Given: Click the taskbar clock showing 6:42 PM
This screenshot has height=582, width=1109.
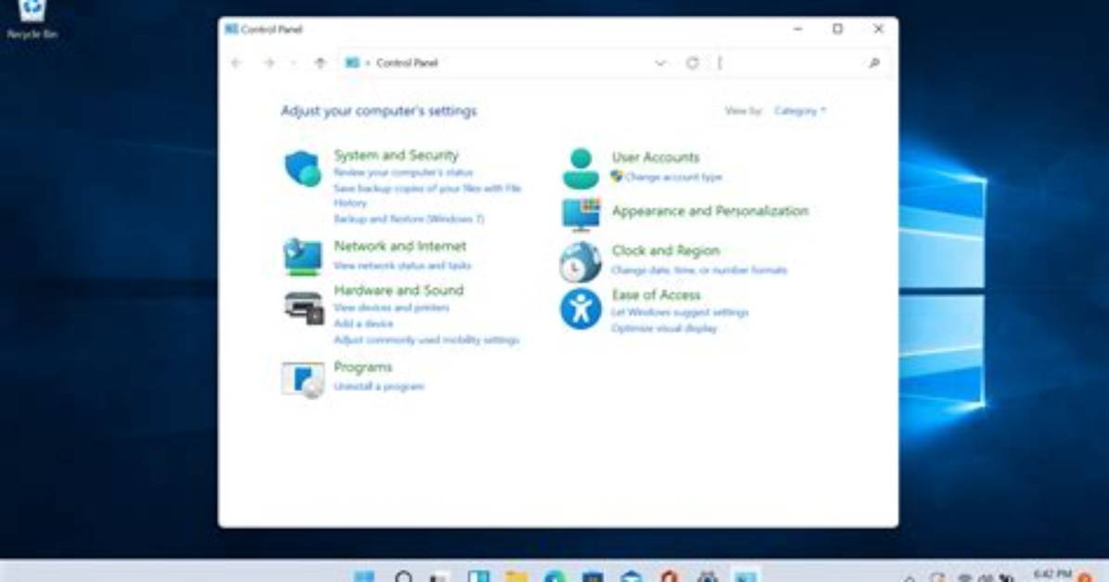Looking at the screenshot, I should coord(1052,575).
